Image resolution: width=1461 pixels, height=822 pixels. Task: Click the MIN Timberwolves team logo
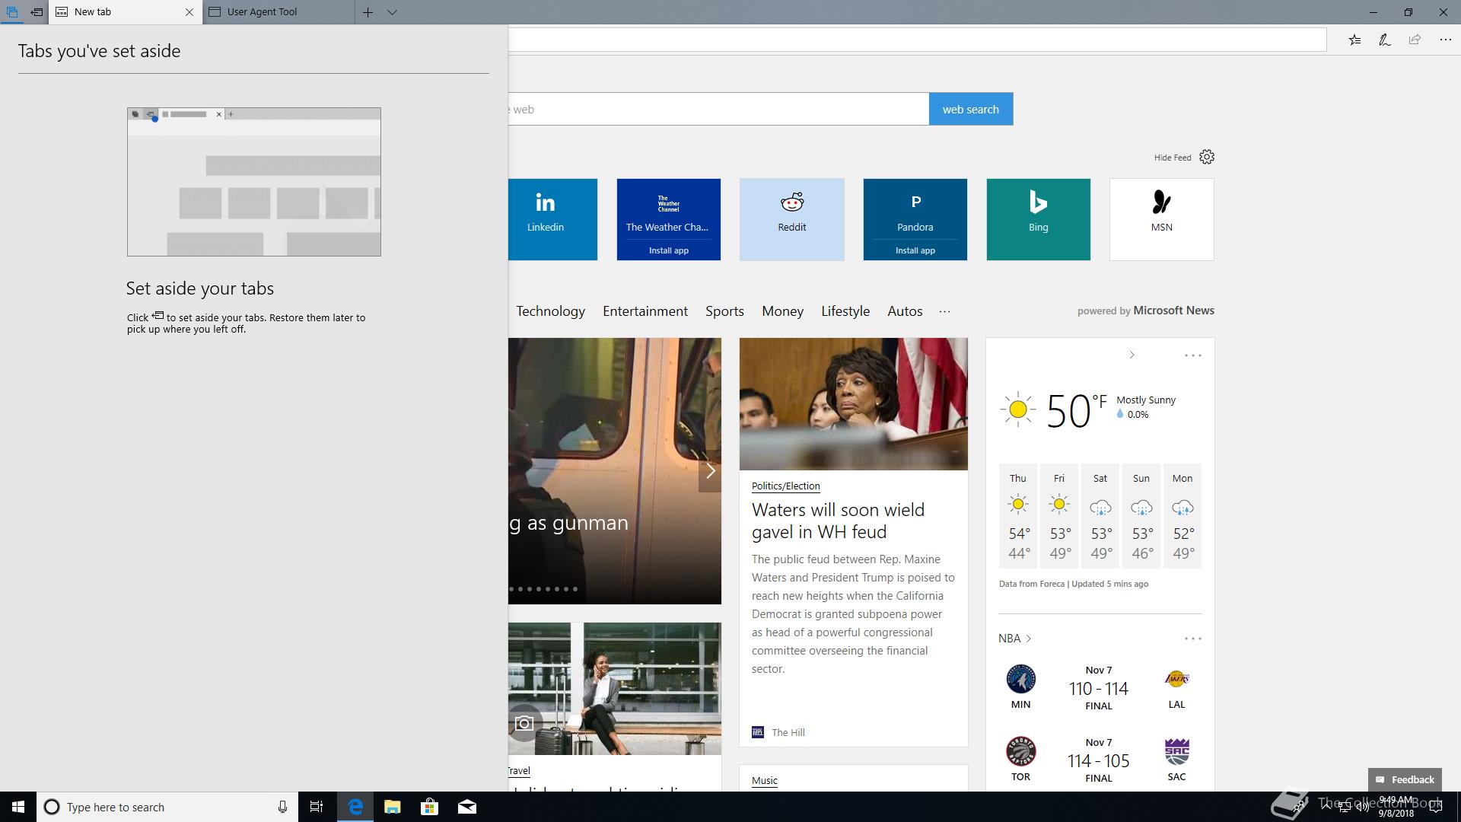pyautogui.click(x=1020, y=678)
